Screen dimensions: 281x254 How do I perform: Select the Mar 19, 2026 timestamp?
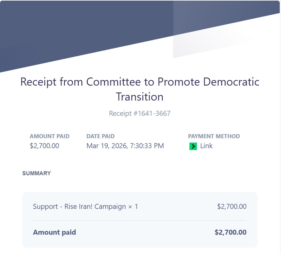click(x=125, y=146)
